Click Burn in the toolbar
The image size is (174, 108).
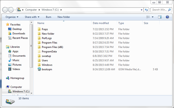48,17
